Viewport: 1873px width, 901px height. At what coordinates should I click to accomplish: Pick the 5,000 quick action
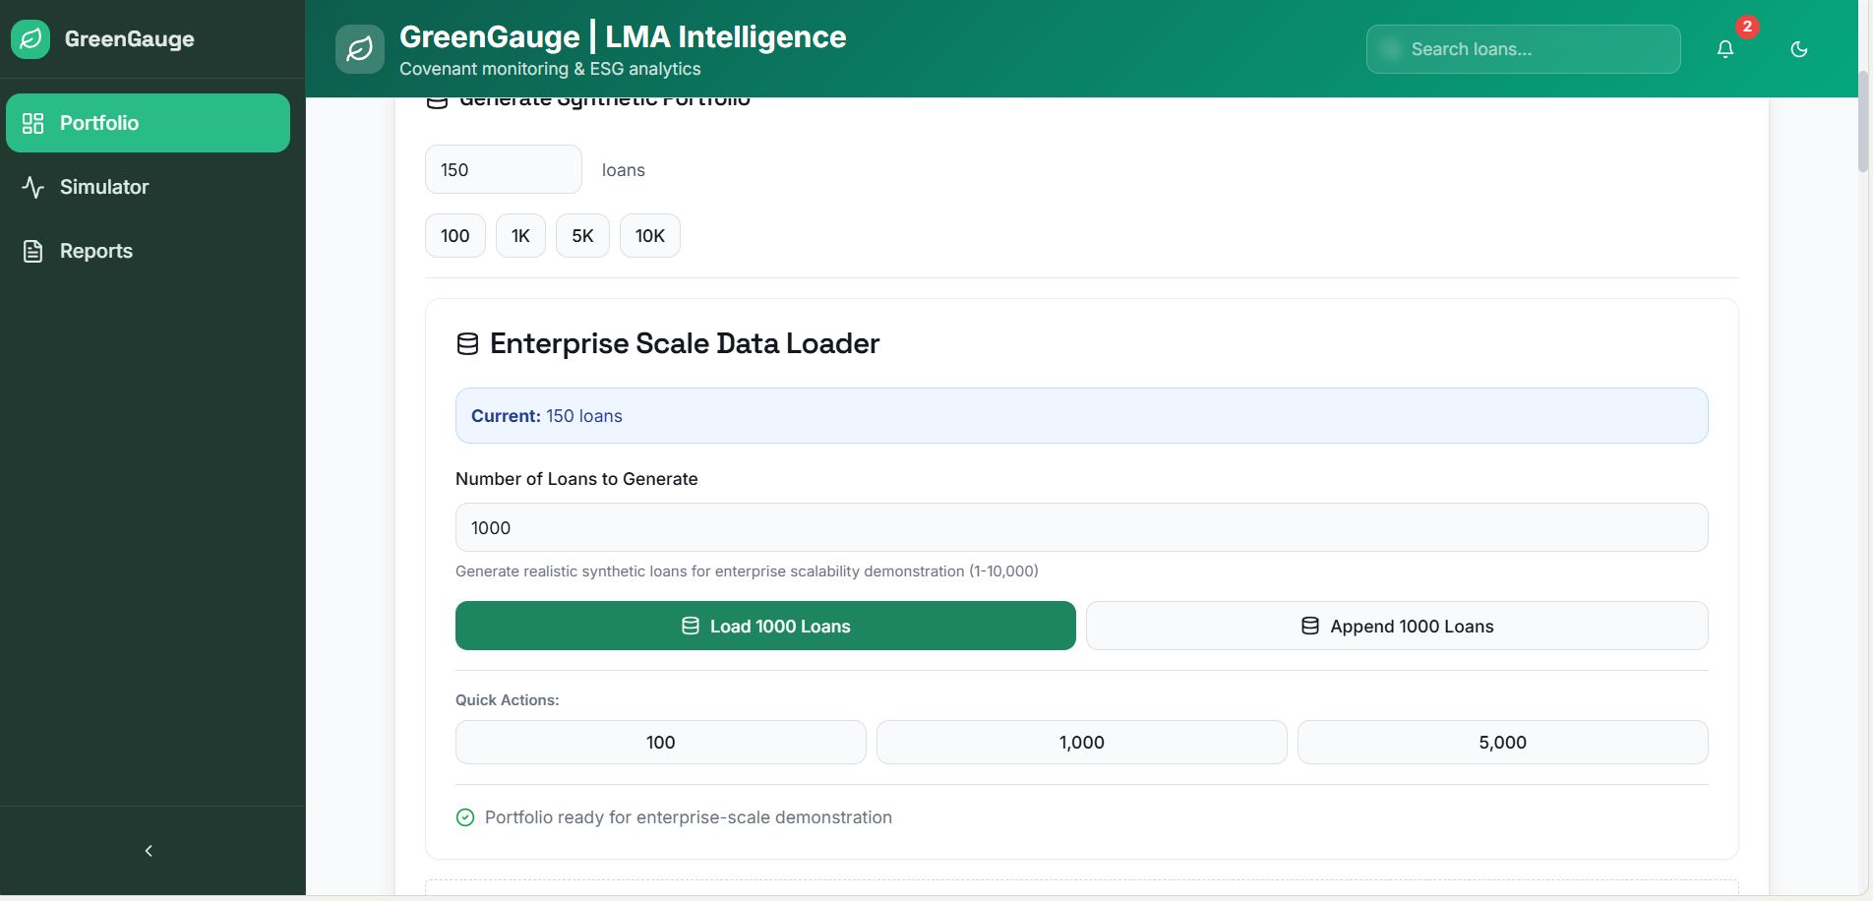coord(1502,743)
